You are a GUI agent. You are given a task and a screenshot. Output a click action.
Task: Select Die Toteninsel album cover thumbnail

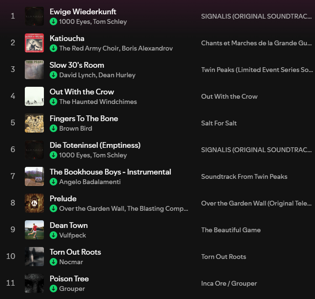point(34,150)
